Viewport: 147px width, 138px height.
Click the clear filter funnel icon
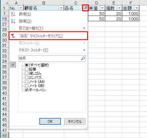tap(13, 36)
